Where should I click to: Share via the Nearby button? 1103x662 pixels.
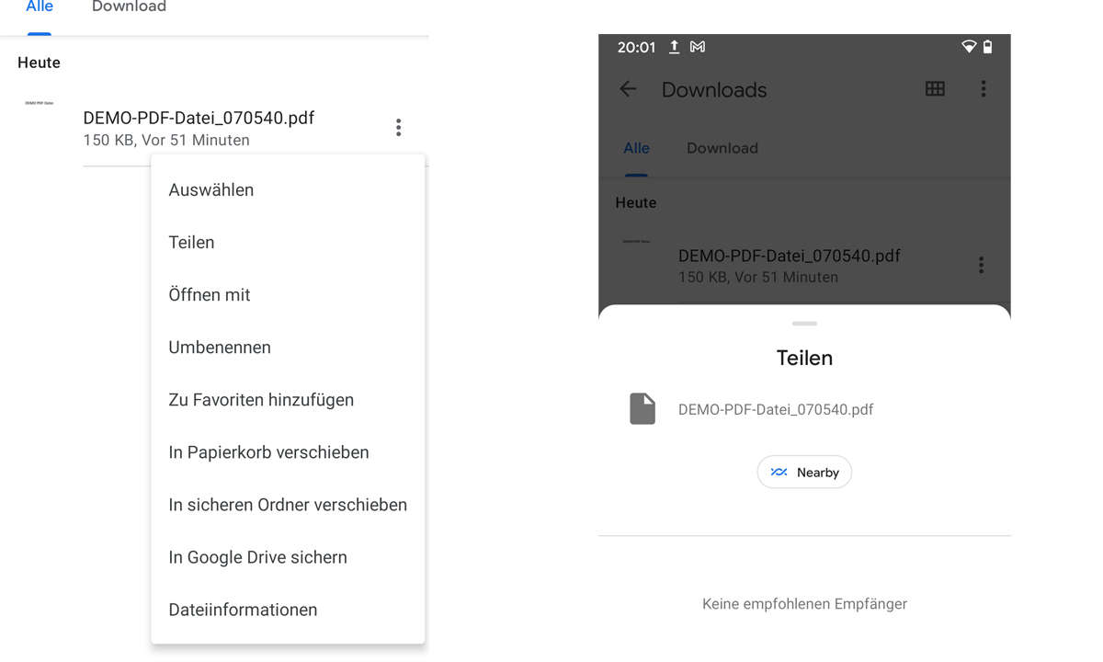click(x=804, y=473)
